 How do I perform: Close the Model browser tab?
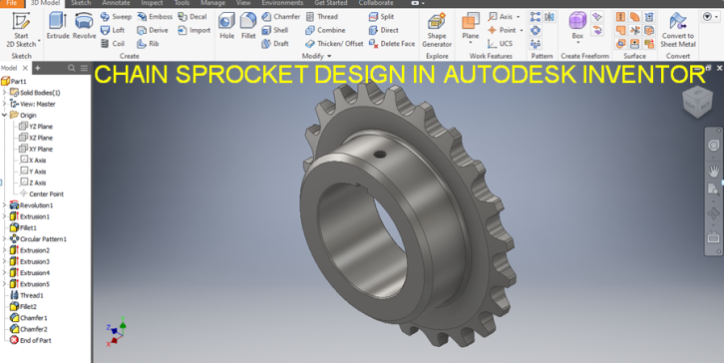25,68
